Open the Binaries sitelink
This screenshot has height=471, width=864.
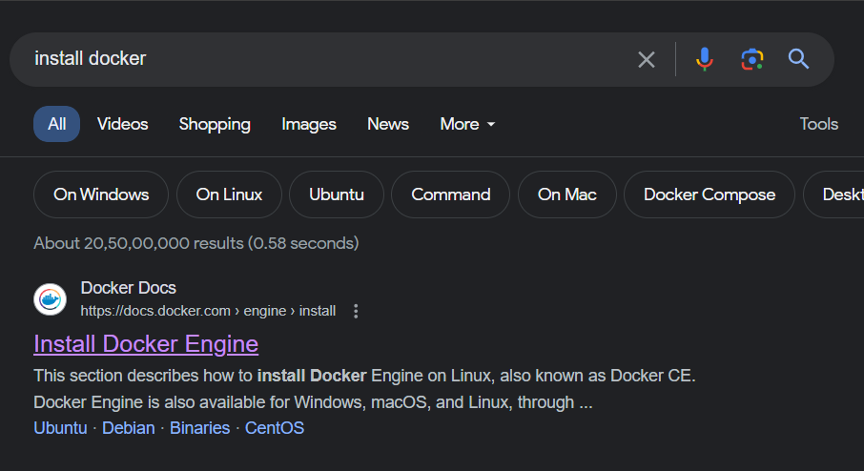point(199,428)
